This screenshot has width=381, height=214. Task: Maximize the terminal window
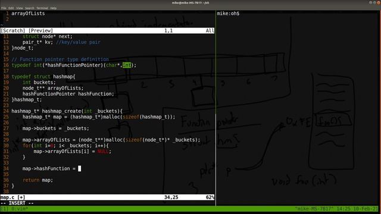tap(374, 2)
